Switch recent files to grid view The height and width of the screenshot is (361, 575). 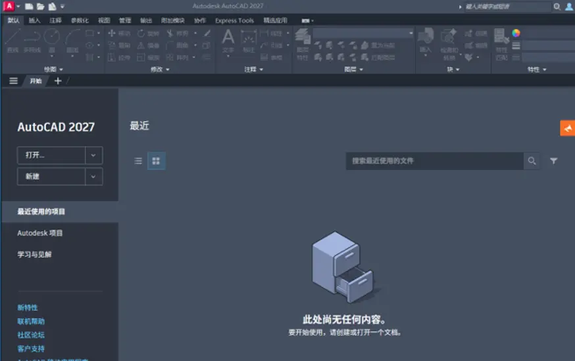(x=156, y=161)
